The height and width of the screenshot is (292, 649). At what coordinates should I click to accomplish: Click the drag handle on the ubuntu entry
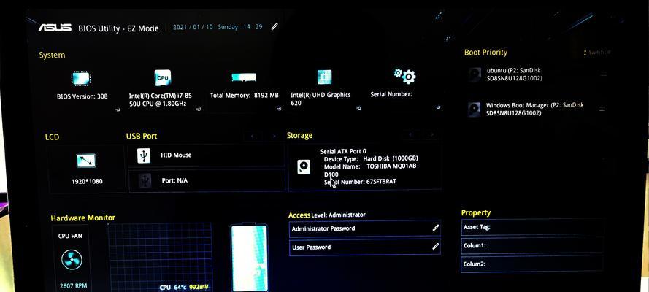pos(604,74)
